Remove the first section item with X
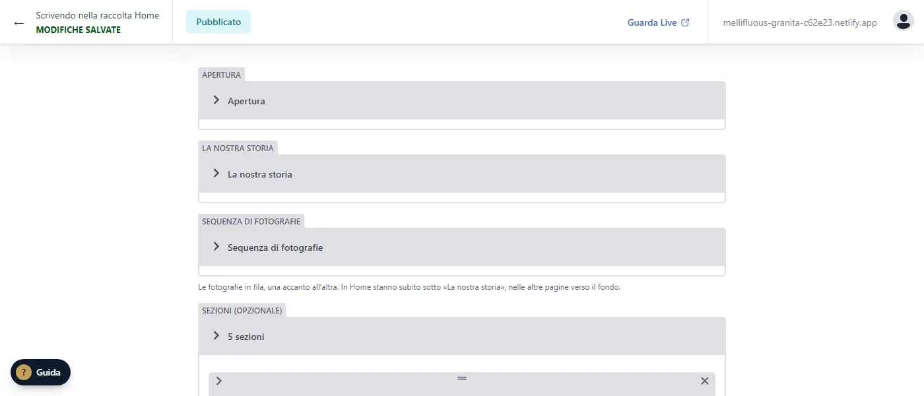 click(x=704, y=381)
